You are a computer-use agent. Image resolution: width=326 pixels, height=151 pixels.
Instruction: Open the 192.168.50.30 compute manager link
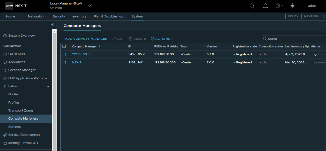[x=82, y=54]
